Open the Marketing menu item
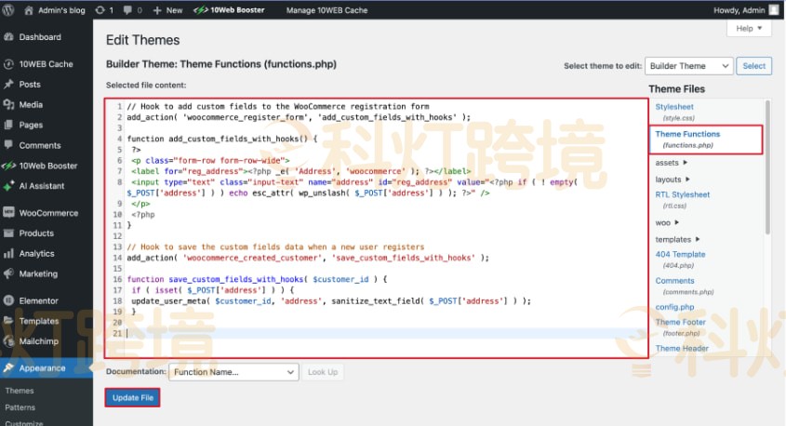Image resolution: width=786 pixels, height=426 pixels. tap(38, 273)
